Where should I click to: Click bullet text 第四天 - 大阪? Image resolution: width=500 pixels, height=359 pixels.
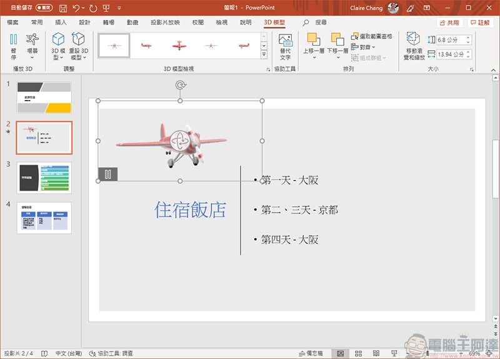(289, 240)
